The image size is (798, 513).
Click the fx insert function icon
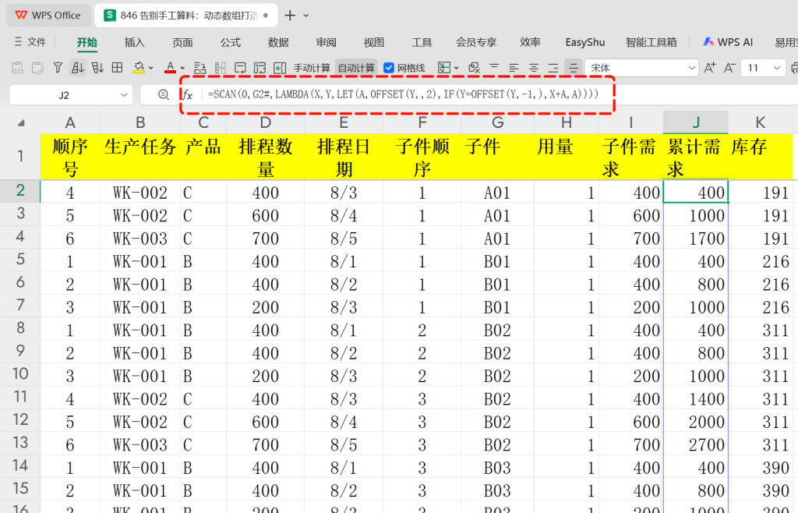point(188,94)
